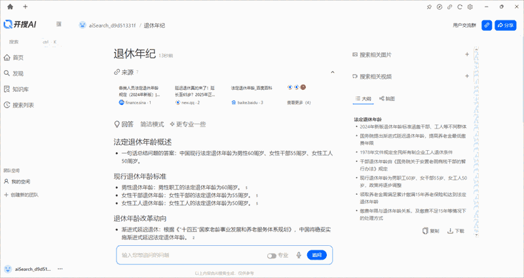Click the refresh icon in title bar

[x=460, y=7]
